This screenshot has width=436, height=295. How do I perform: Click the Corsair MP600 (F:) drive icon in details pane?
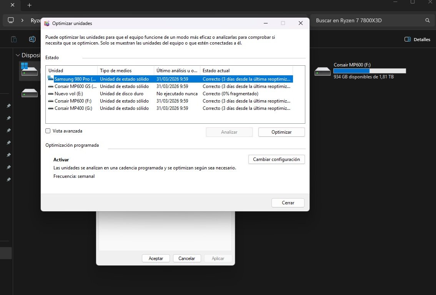click(x=322, y=71)
